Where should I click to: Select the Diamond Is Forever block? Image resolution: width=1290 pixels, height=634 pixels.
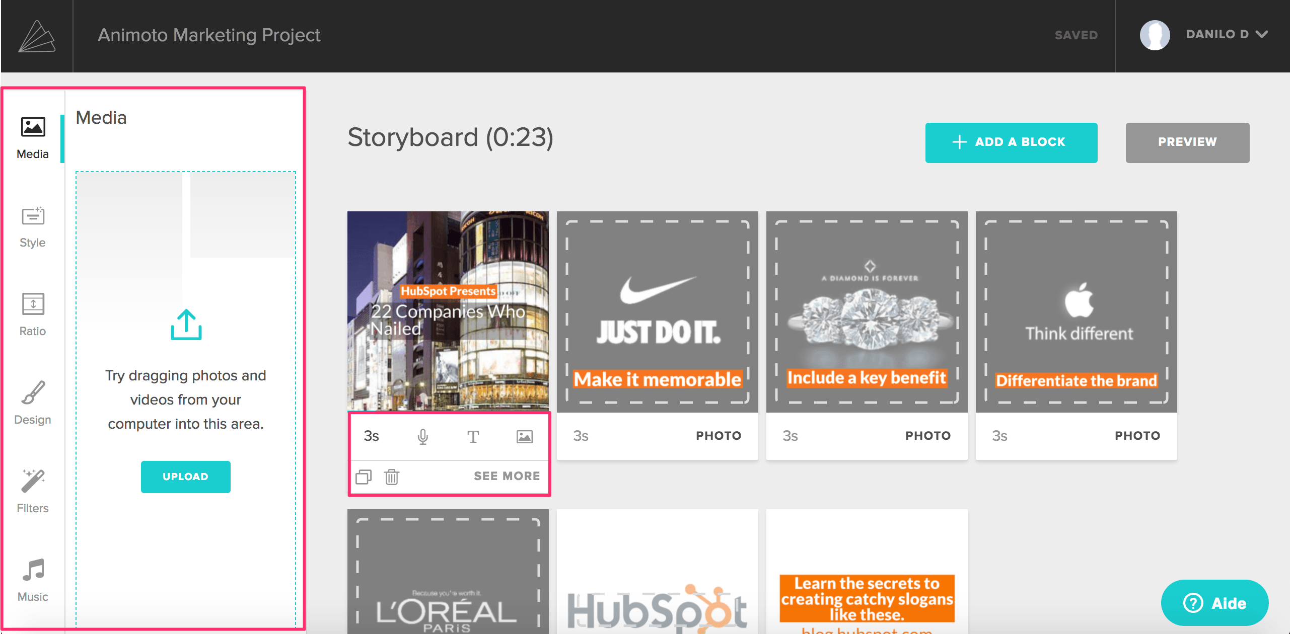pyautogui.click(x=867, y=312)
